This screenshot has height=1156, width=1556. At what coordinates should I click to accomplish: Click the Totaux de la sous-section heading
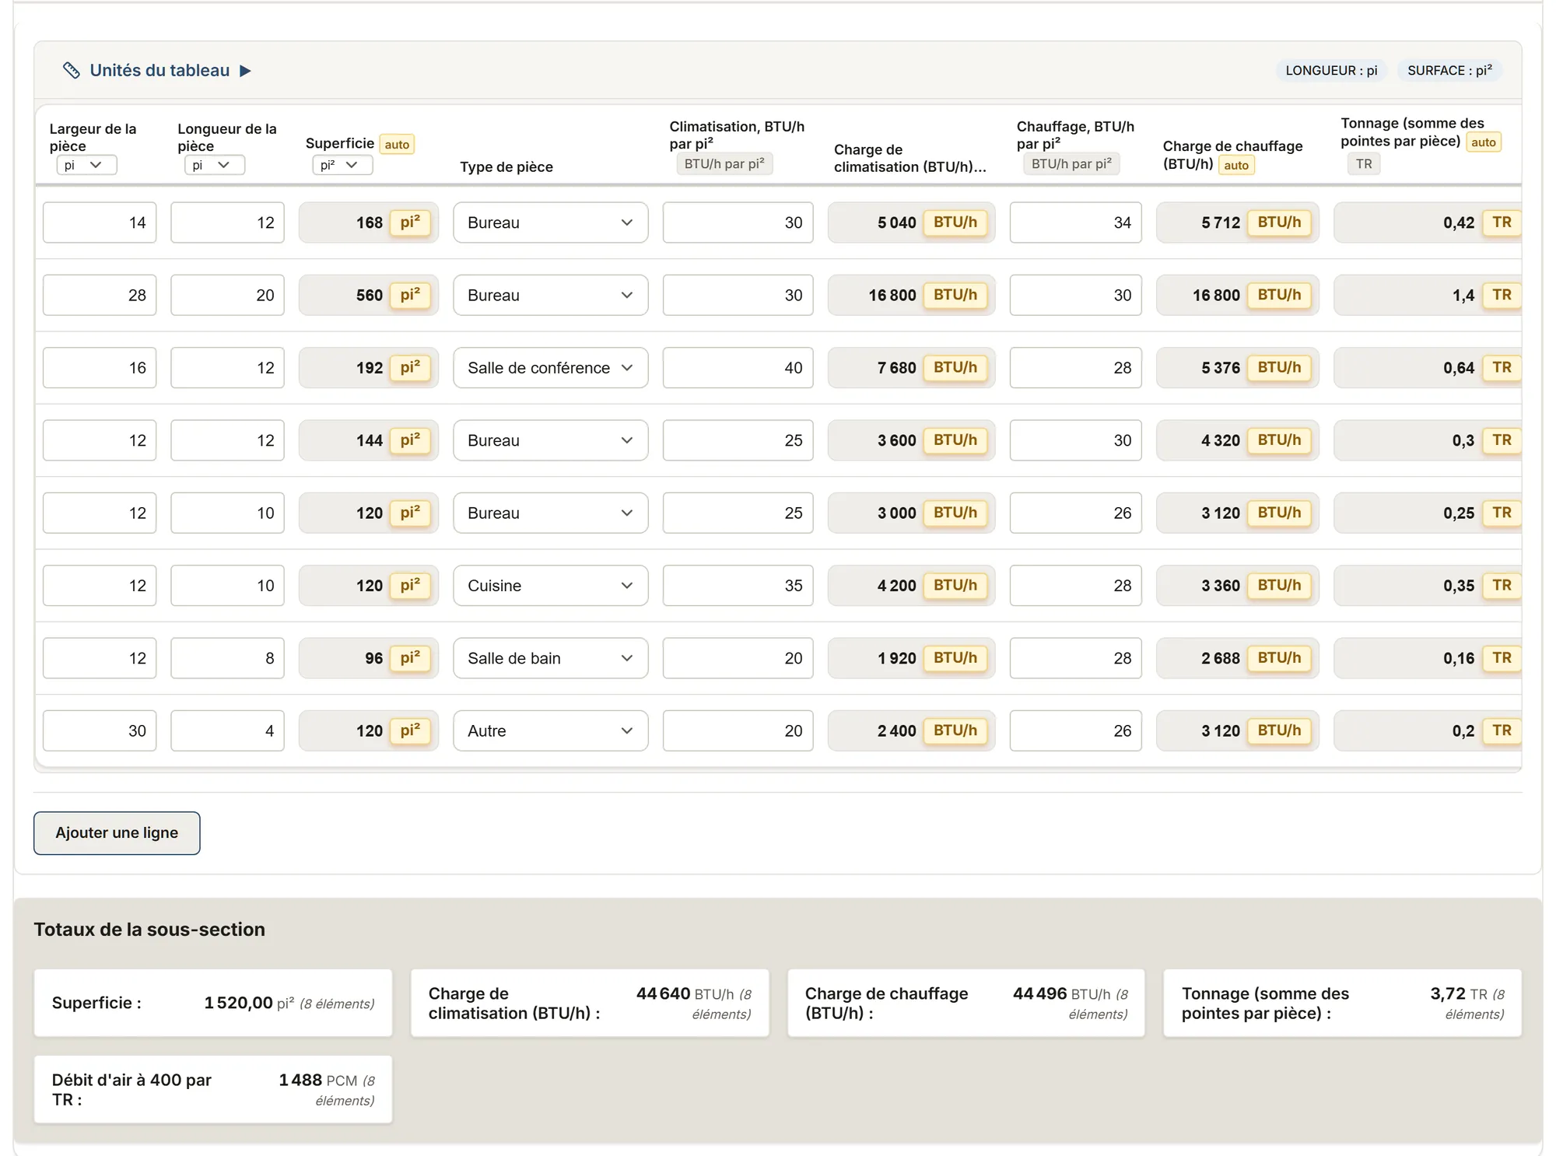(x=149, y=930)
